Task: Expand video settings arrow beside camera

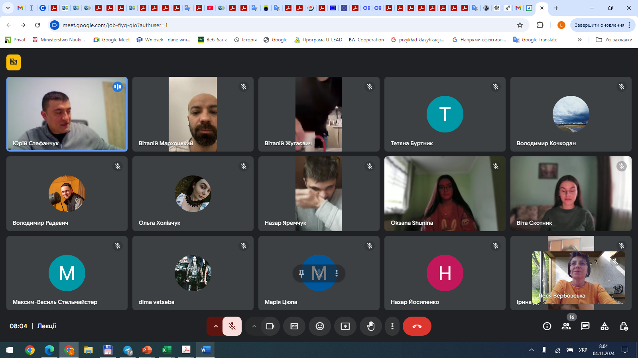Action: [x=254, y=326]
